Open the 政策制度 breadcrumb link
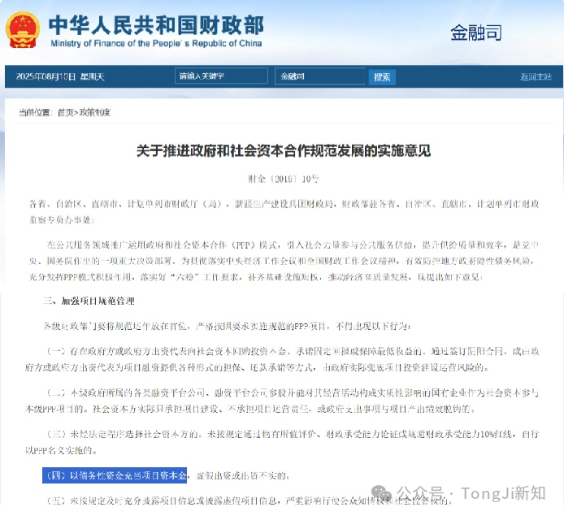Image resolution: width=564 pixels, height=516 pixels. pyautogui.click(x=94, y=113)
